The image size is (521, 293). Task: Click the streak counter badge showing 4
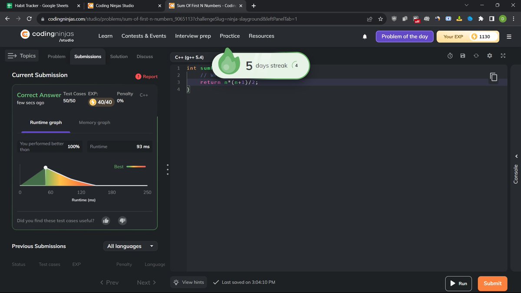[296, 66]
